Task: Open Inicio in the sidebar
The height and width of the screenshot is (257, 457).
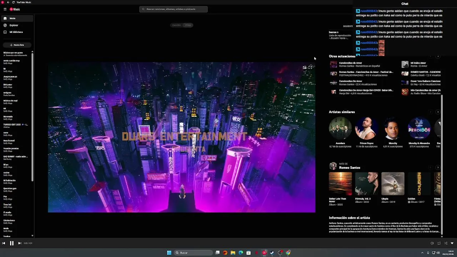Action: pos(17,18)
